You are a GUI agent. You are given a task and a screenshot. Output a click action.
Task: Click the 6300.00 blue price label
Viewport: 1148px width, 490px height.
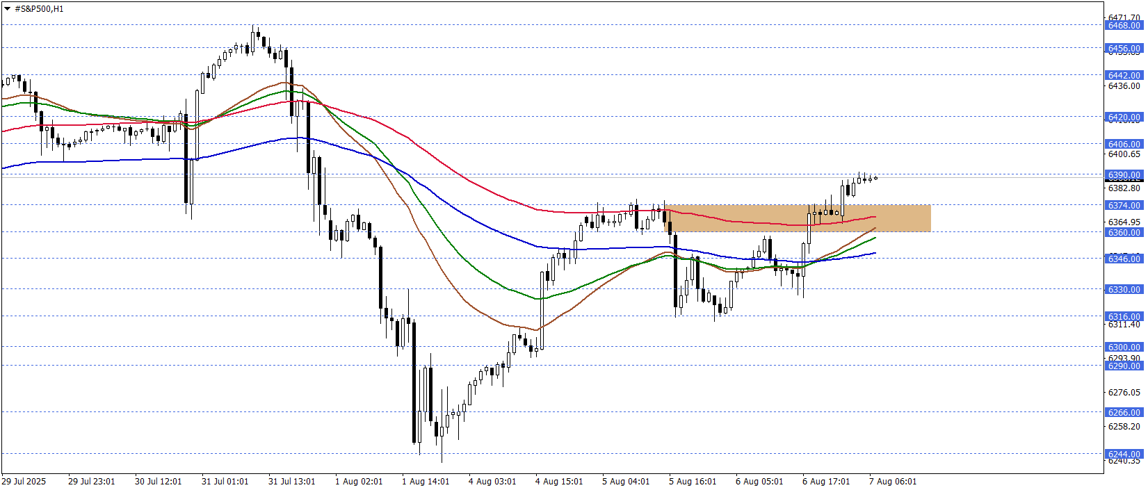click(1124, 348)
